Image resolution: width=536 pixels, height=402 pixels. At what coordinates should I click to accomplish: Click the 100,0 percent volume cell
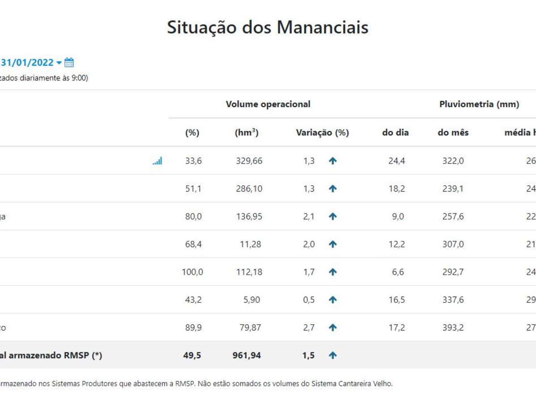click(x=192, y=272)
